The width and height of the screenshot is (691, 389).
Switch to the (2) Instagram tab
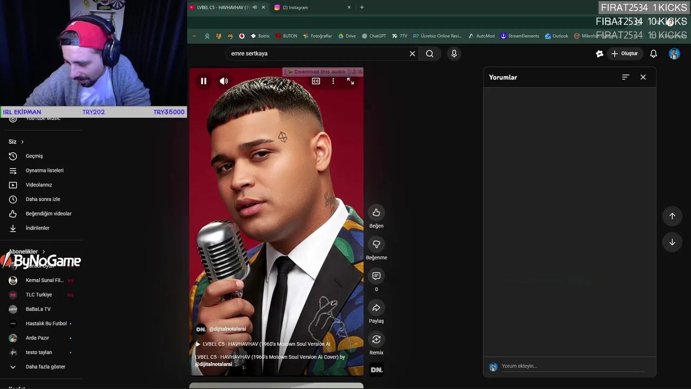click(x=295, y=8)
